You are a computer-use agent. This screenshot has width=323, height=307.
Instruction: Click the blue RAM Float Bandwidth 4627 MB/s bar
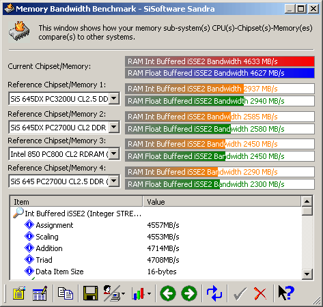220,73
